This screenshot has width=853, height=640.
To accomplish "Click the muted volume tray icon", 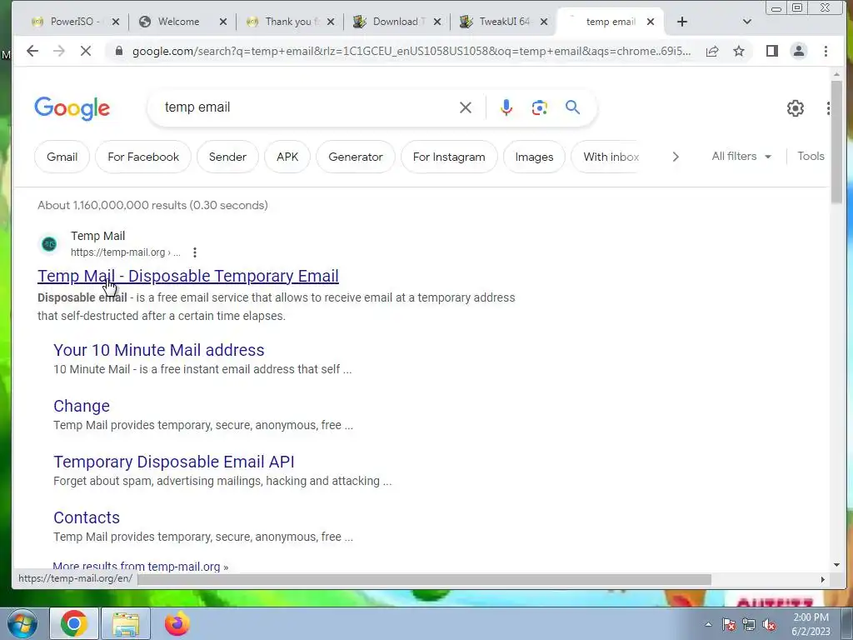I will (769, 625).
